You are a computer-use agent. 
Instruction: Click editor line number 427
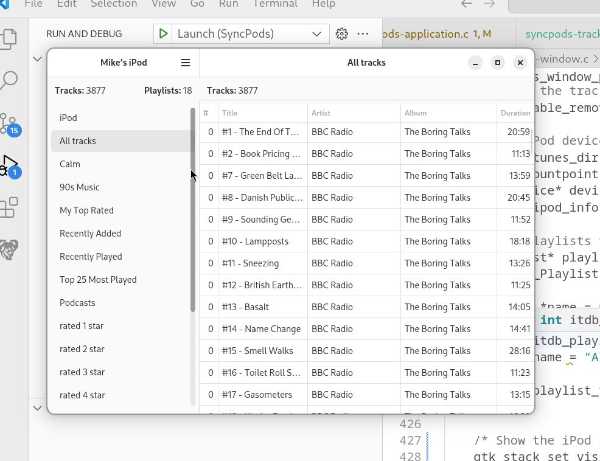(x=410, y=440)
